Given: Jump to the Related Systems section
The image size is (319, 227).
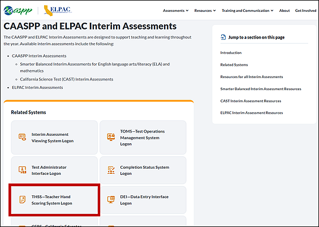Looking at the screenshot, I should [234, 65].
